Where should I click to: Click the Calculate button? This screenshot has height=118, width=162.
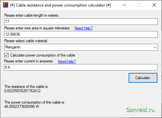point(143,78)
